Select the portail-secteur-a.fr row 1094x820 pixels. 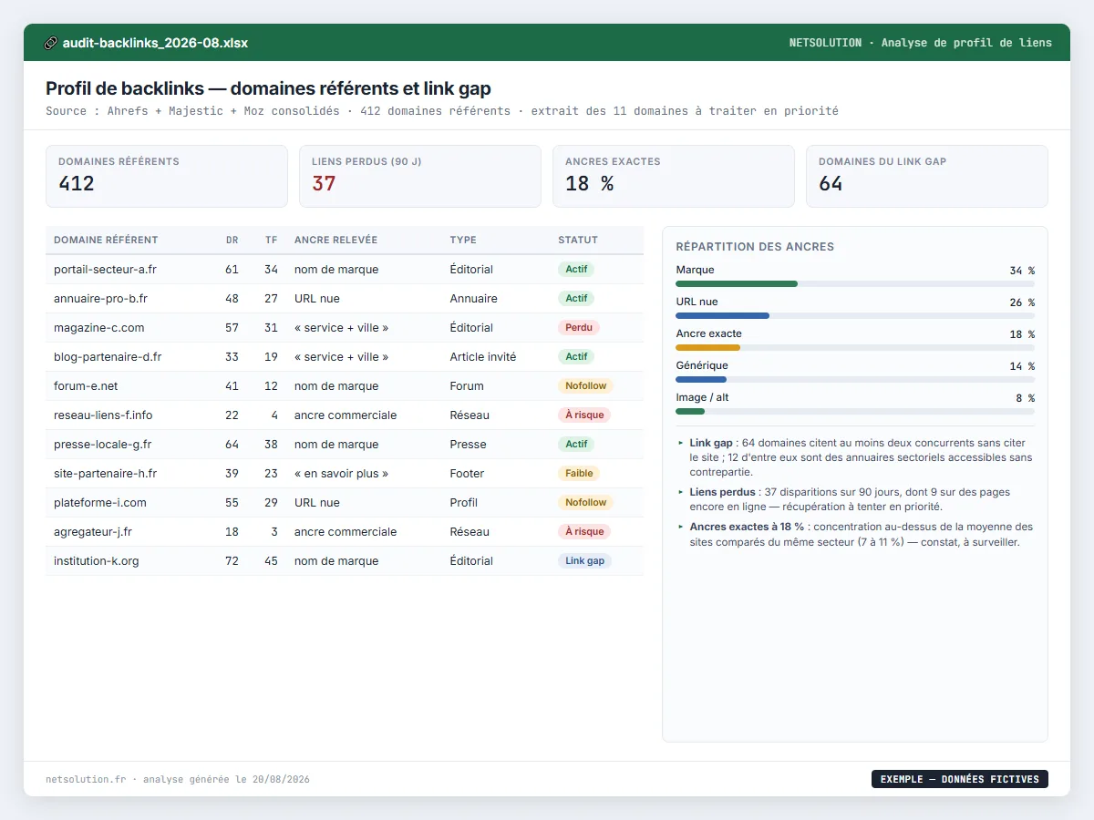point(345,270)
